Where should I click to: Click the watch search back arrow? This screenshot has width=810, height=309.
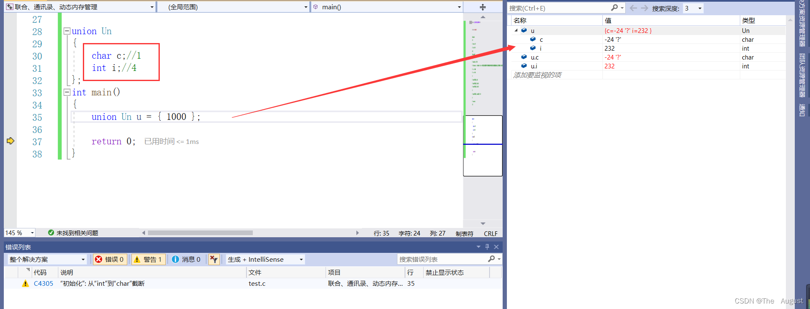point(633,8)
